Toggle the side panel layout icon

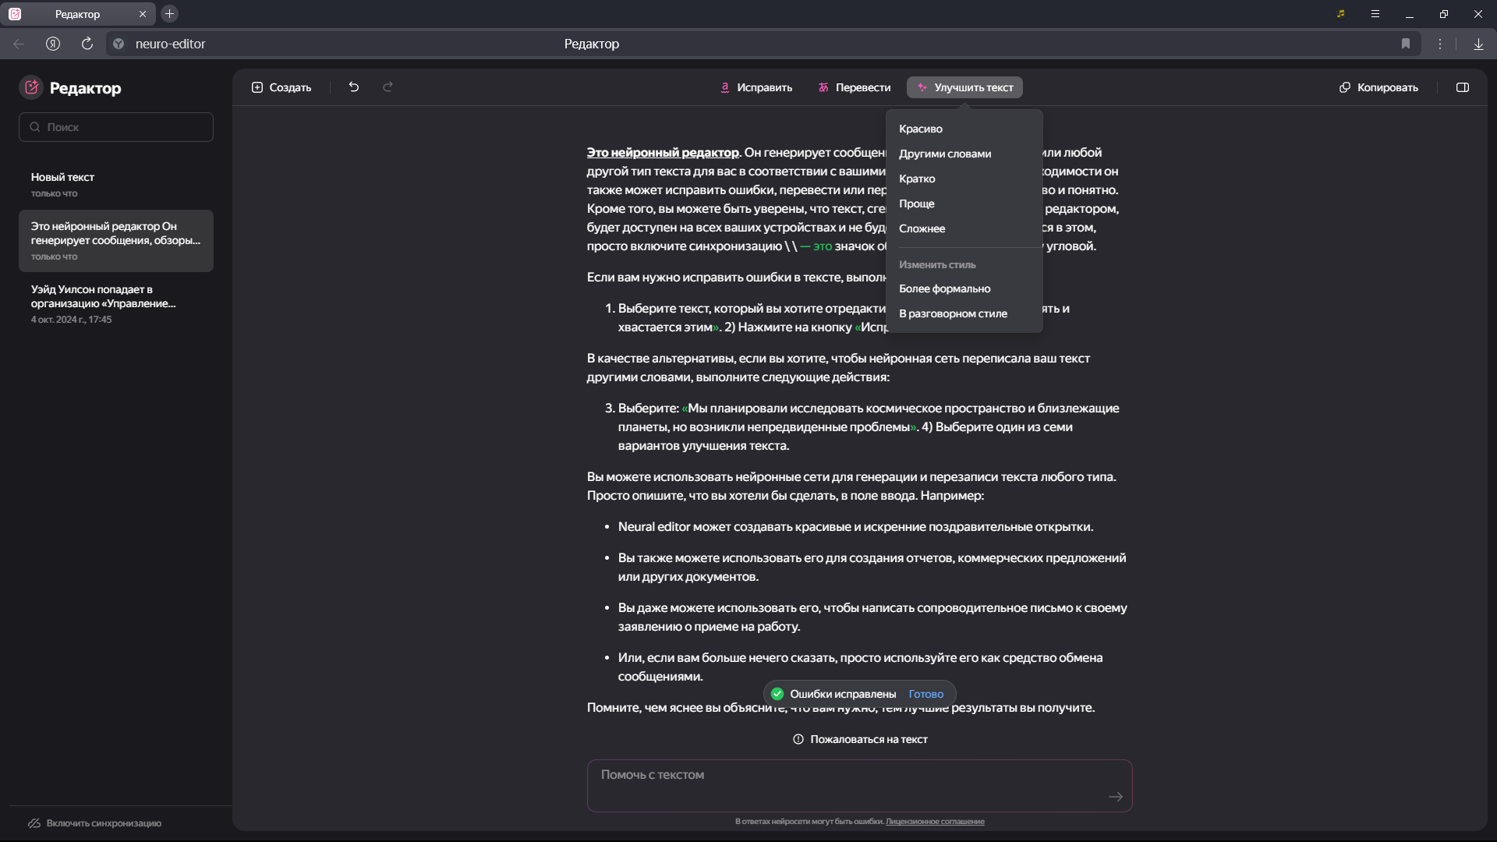click(x=1462, y=87)
